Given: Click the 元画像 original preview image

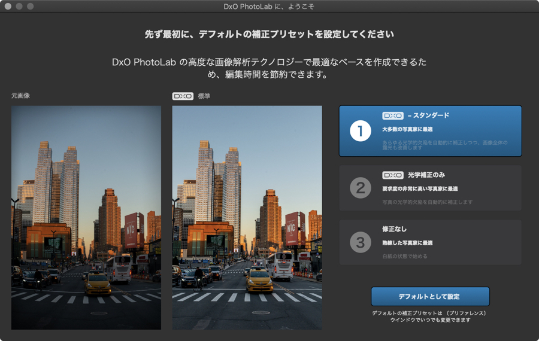Looking at the screenshot, I should pos(86,218).
